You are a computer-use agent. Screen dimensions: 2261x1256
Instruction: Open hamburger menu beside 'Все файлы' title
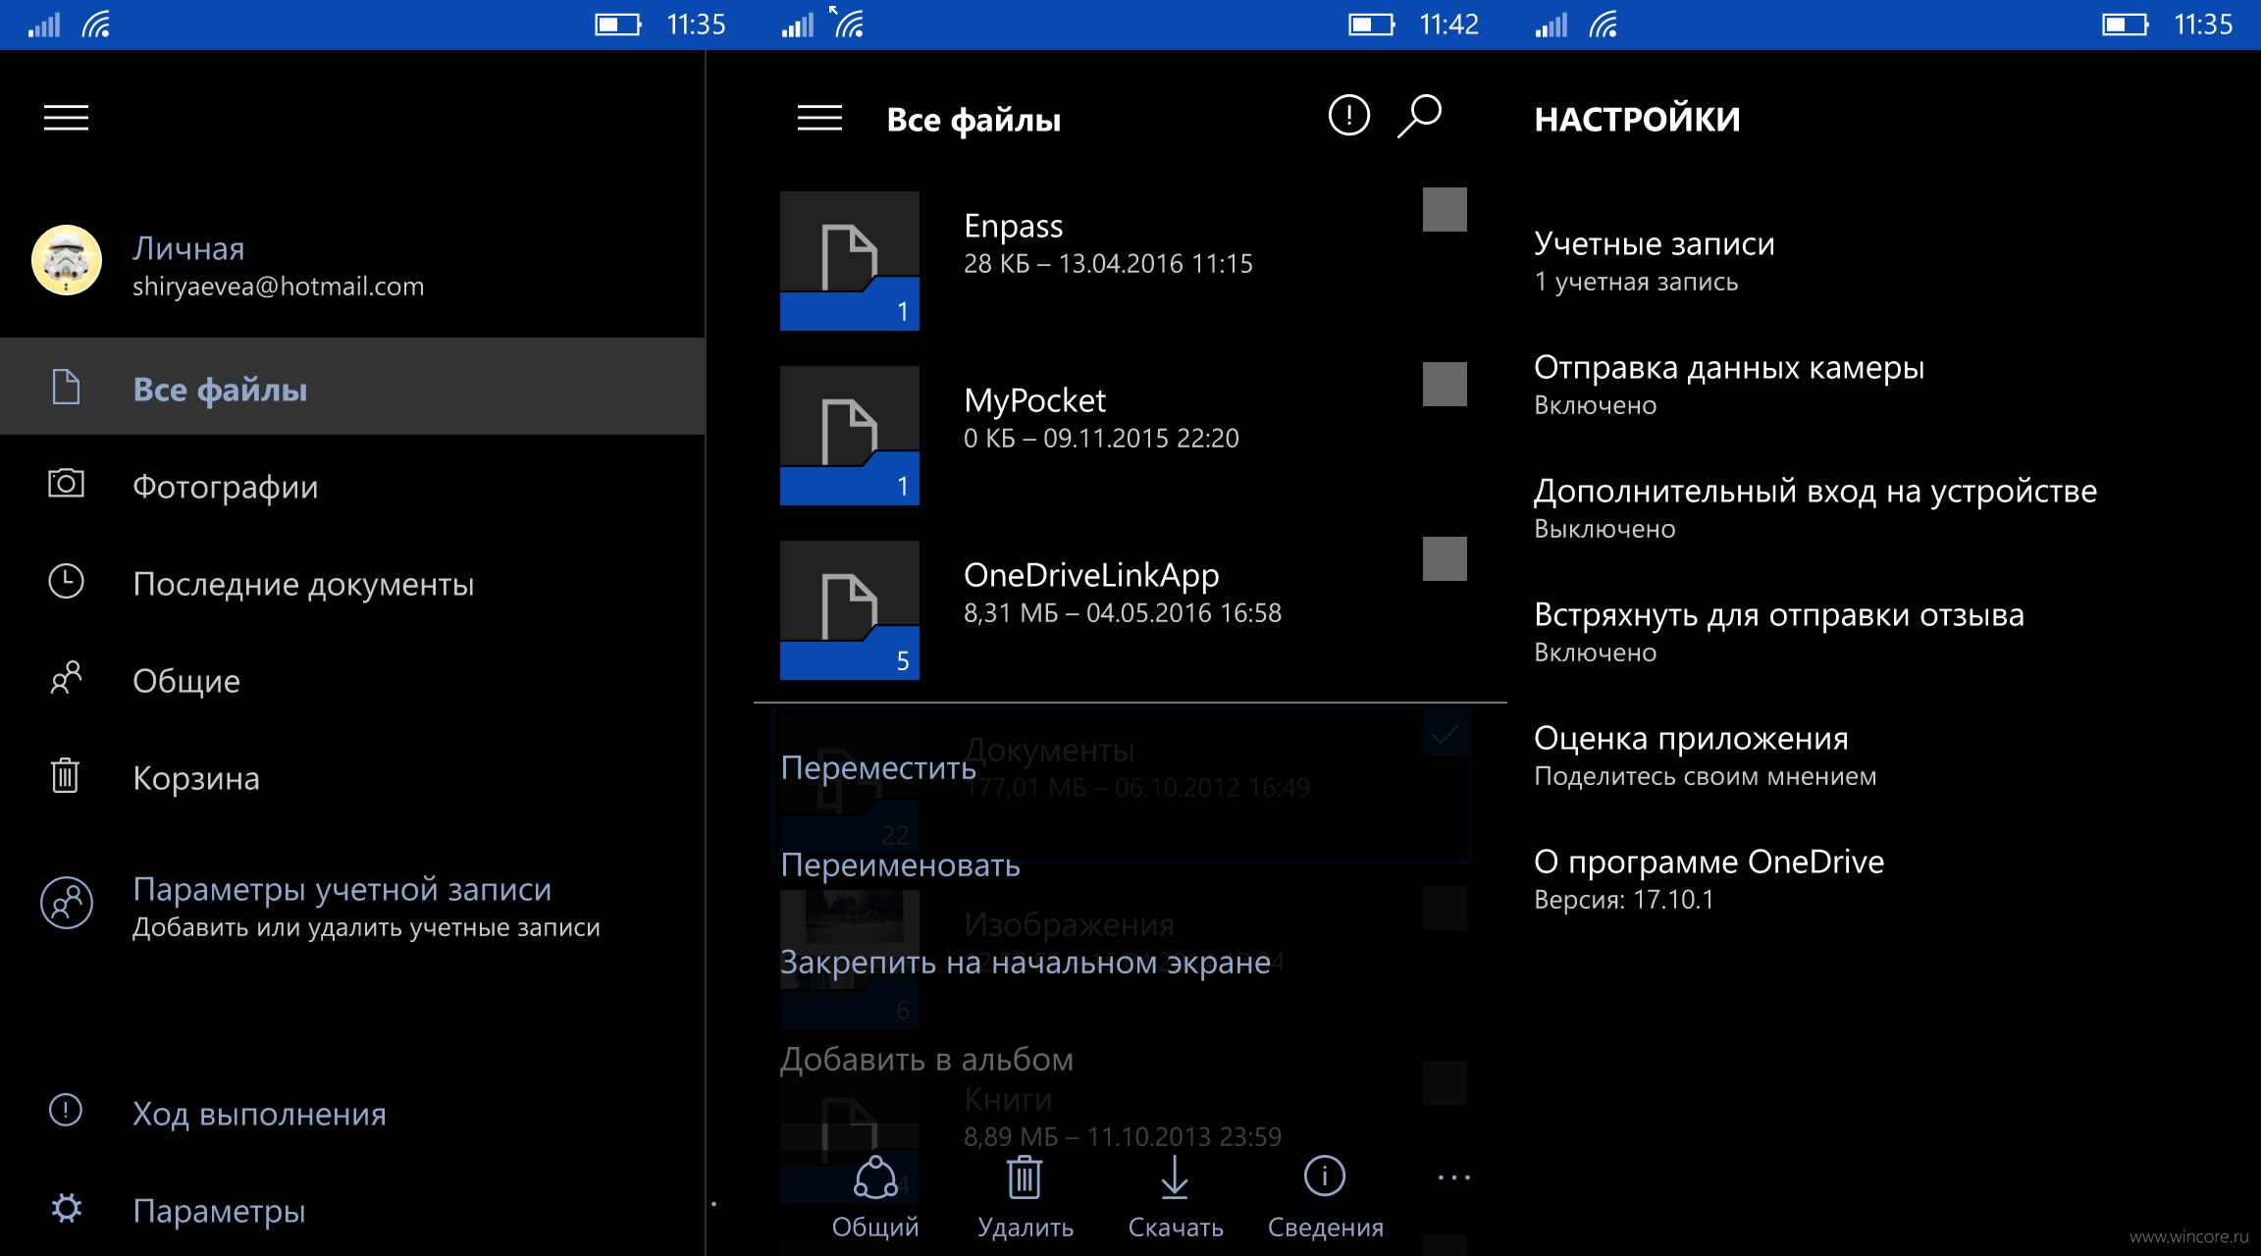point(819,118)
